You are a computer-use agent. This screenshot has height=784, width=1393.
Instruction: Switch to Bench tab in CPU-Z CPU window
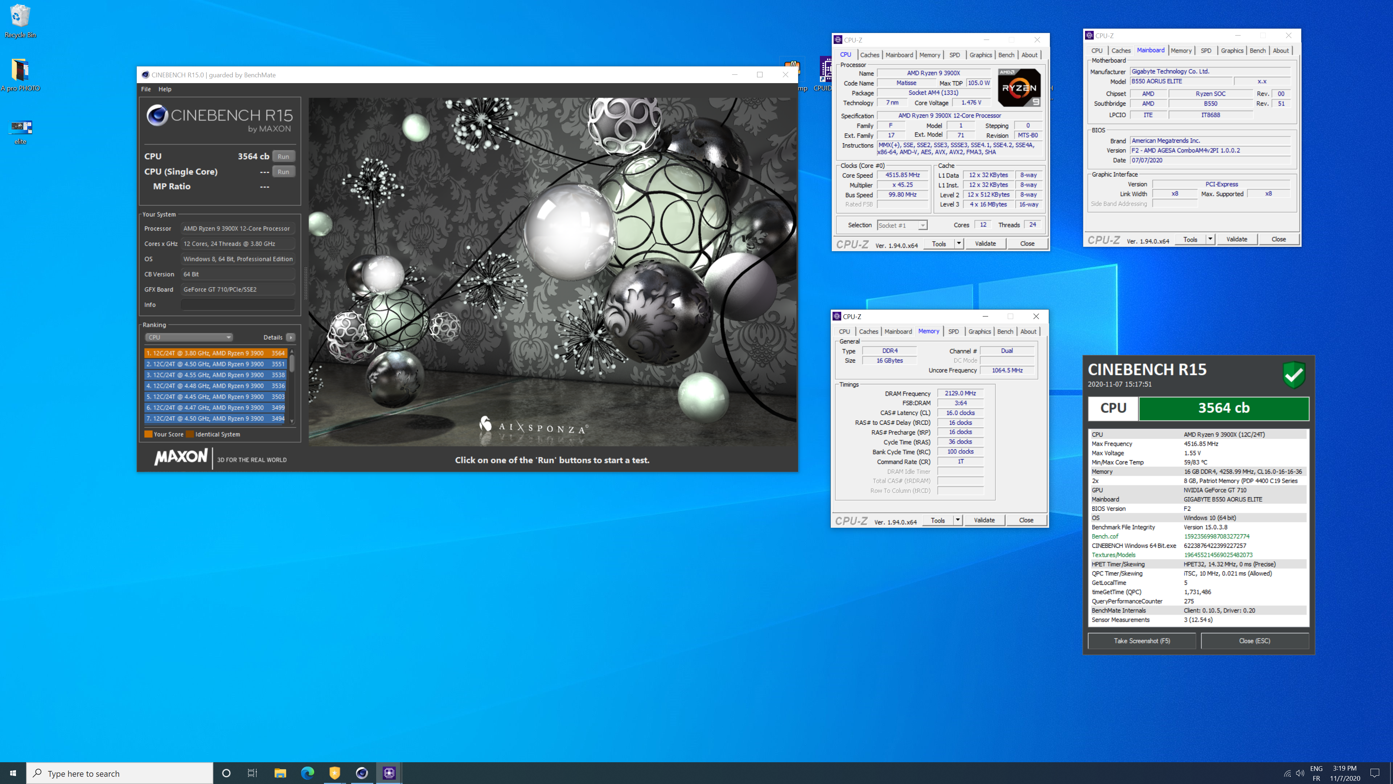click(1006, 55)
